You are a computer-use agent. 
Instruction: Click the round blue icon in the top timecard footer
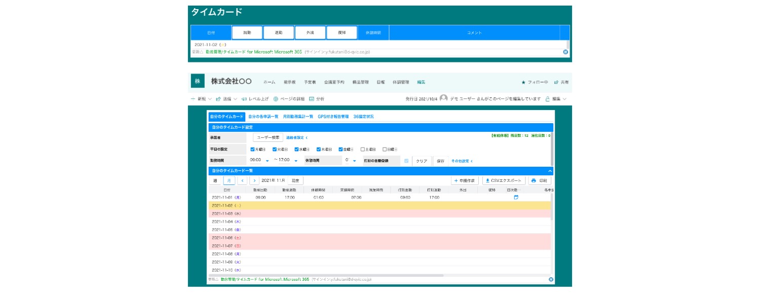pos(565,52)
